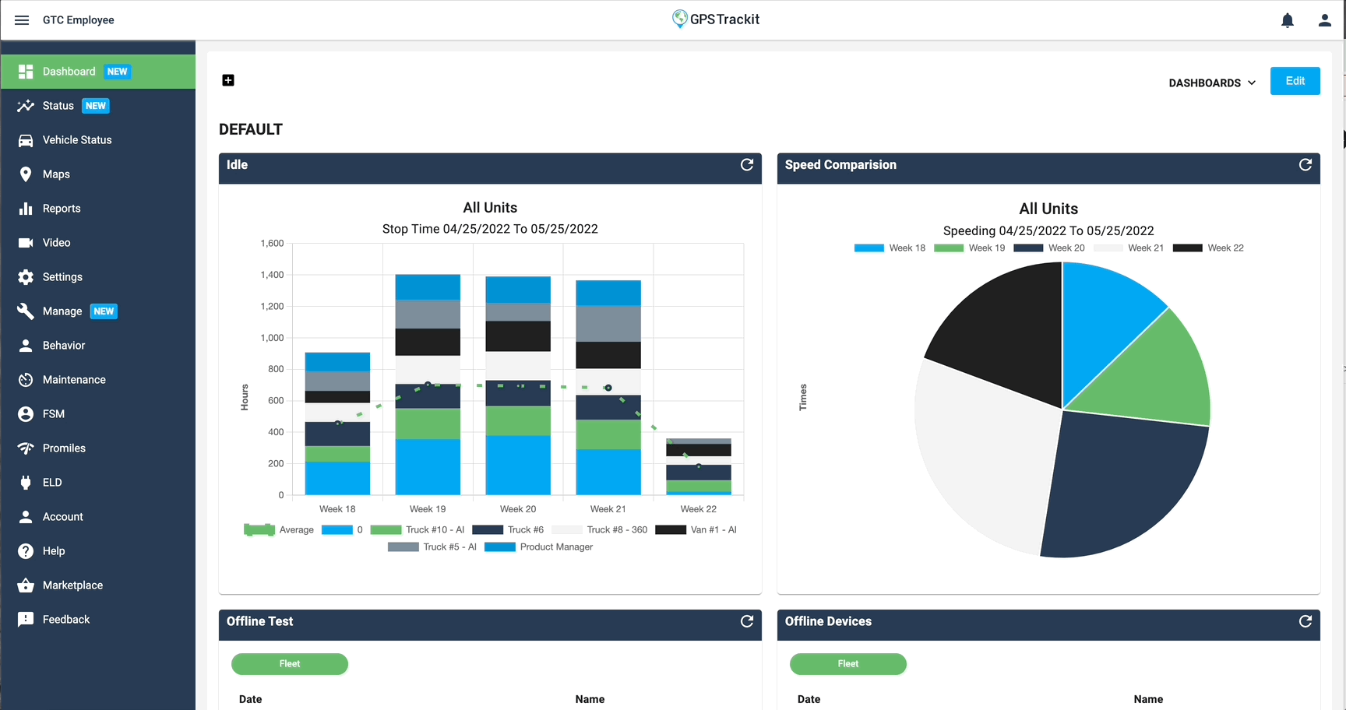This screenshot has height=710, width=1346.
Task: Open Maps from the sidebar
Action: 97,174
